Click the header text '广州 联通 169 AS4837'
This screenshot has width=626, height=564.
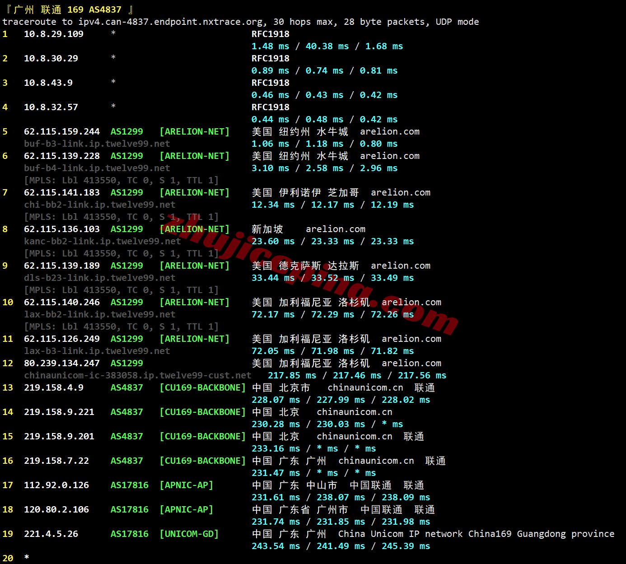(x=67, y=9)
